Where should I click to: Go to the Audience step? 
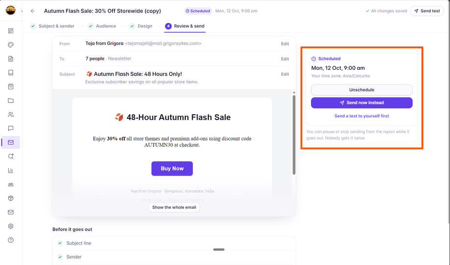tap(102, 26)
